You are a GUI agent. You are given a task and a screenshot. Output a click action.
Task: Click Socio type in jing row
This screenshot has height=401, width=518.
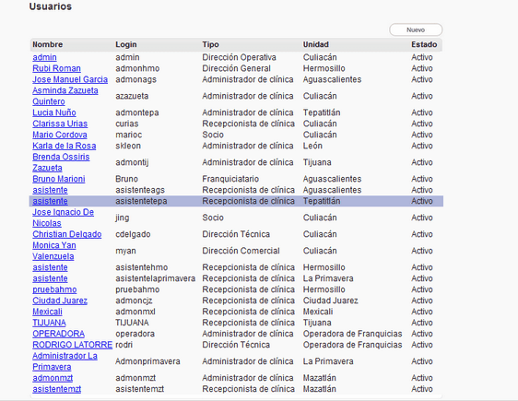tap(213, 218)
